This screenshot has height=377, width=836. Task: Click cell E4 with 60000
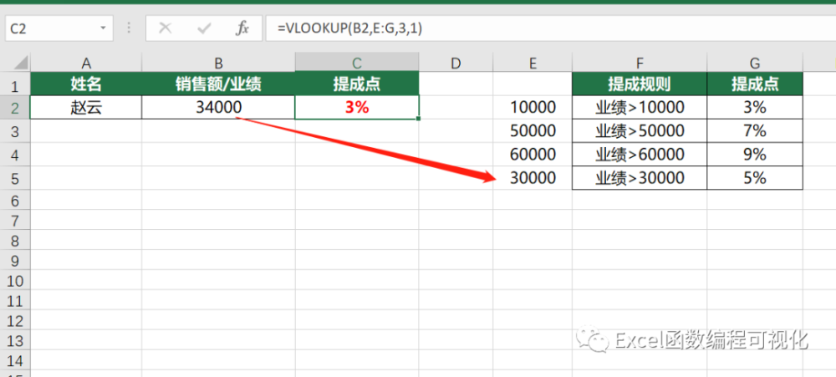[x=532, y=155]
